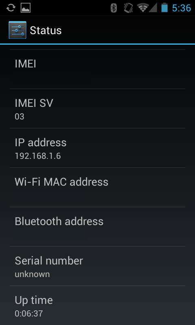This screenshot has height=325, width=195.
Task: Tap the Bluetooth status icon
Action: pyautogui.click(x=114, y=8)
